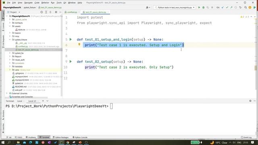
Task: Open Project panel settings gear
Action: (56, 12)
